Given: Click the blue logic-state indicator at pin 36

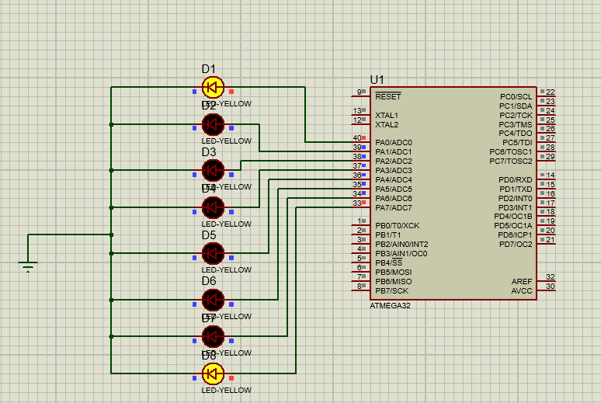Looking at the screenshot, I should pyautogui.click(x=363, y=175).
